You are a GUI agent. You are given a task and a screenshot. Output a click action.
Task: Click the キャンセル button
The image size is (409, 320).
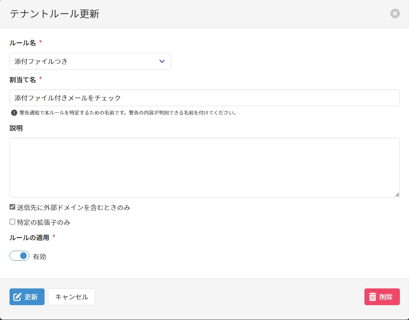coord(72,297)
